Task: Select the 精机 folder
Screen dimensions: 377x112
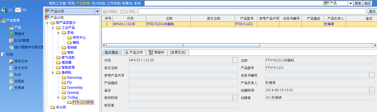Action: pyautogui.click(x=76, y=43)
